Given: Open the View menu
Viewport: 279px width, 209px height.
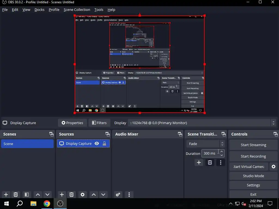Looking at the screenshot, I should 26,10.
